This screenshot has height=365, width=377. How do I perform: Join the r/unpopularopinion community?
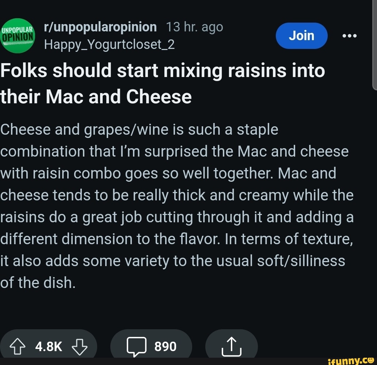pos(302,35)
